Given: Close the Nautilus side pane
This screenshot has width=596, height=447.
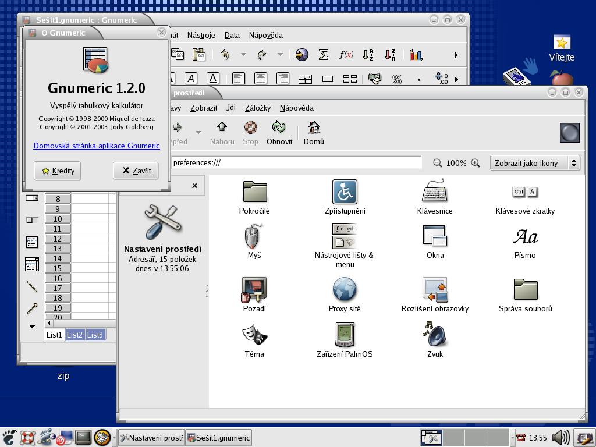Looking at the screenshot, I should [194, 186].
